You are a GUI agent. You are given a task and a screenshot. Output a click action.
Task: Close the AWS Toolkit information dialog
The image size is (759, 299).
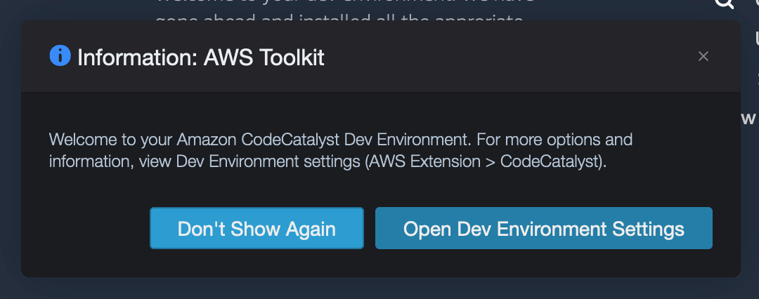click(x=703, y=57)
